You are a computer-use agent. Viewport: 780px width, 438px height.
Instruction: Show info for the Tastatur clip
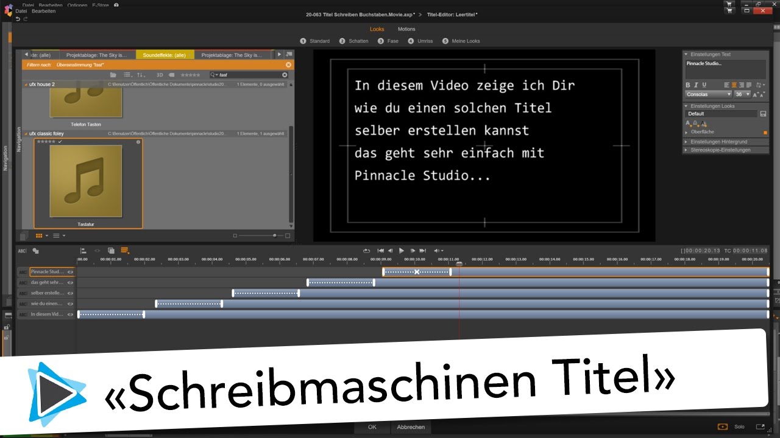click(138, 142)
